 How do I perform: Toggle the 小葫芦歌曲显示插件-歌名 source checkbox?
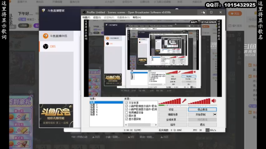[127, 106]
